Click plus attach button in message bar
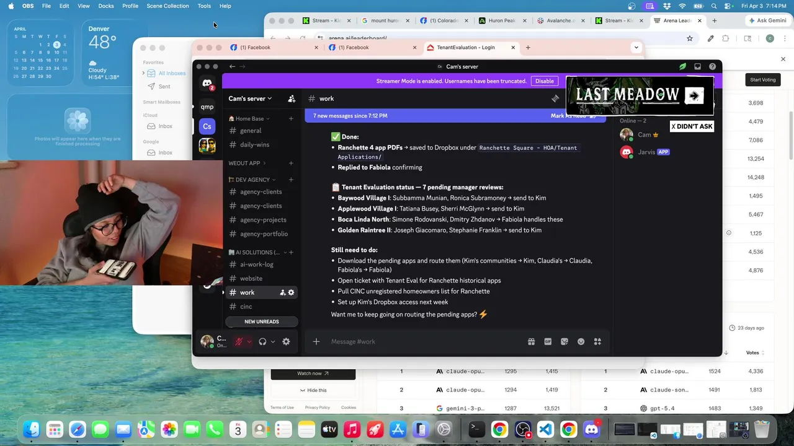The width and height of the screenshot is (794, 446). (x=316, y=341)
